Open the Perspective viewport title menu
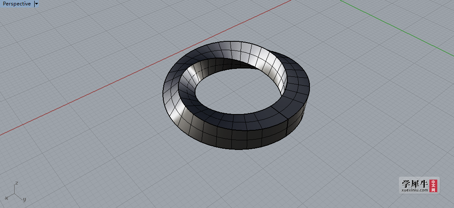This screenshot has width=454, height=208. (x=17, y=4)
